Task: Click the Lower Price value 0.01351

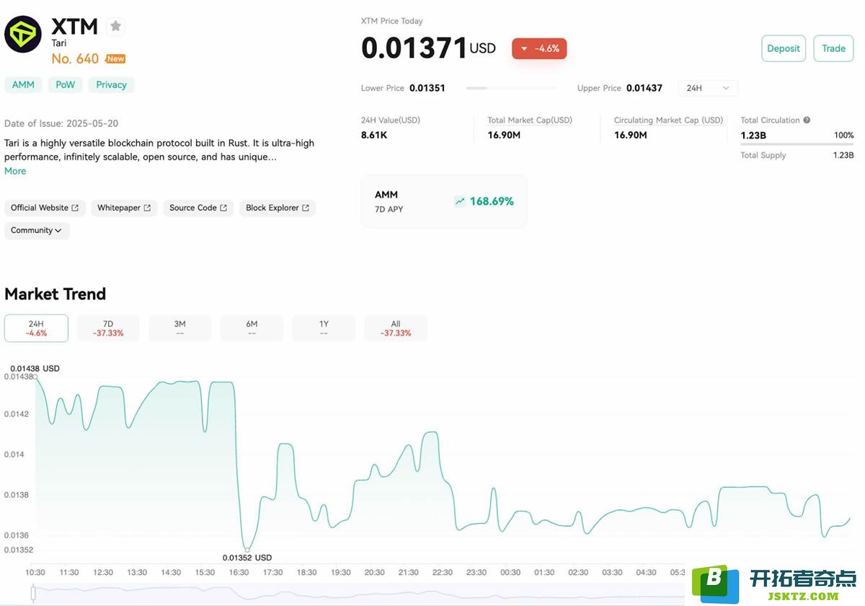Action: 427,88
